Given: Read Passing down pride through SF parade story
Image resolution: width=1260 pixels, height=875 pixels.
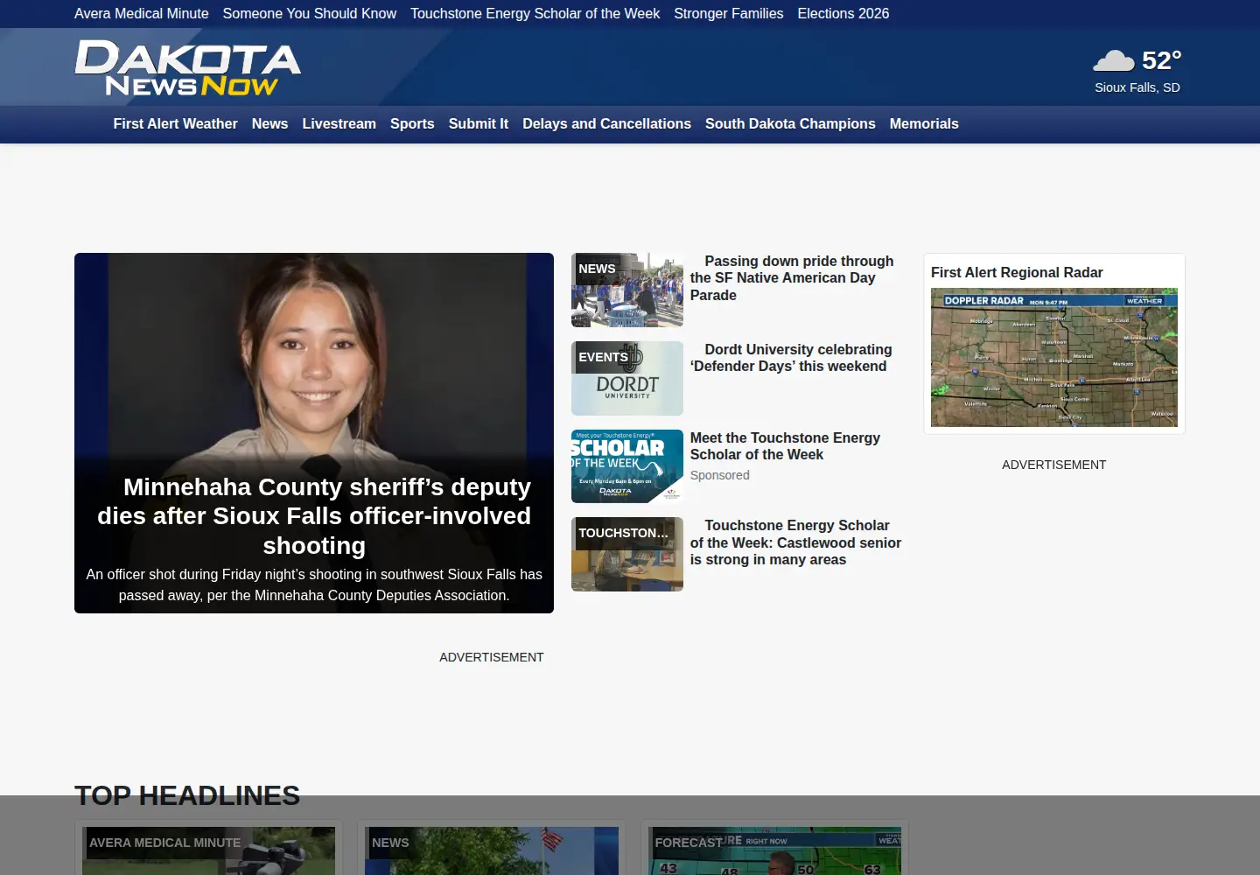Looking at the screenshot, I should coord(792,278).
